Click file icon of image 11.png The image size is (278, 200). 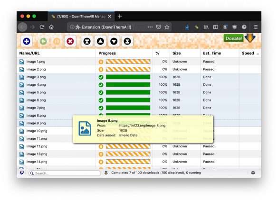pos(22,139)
